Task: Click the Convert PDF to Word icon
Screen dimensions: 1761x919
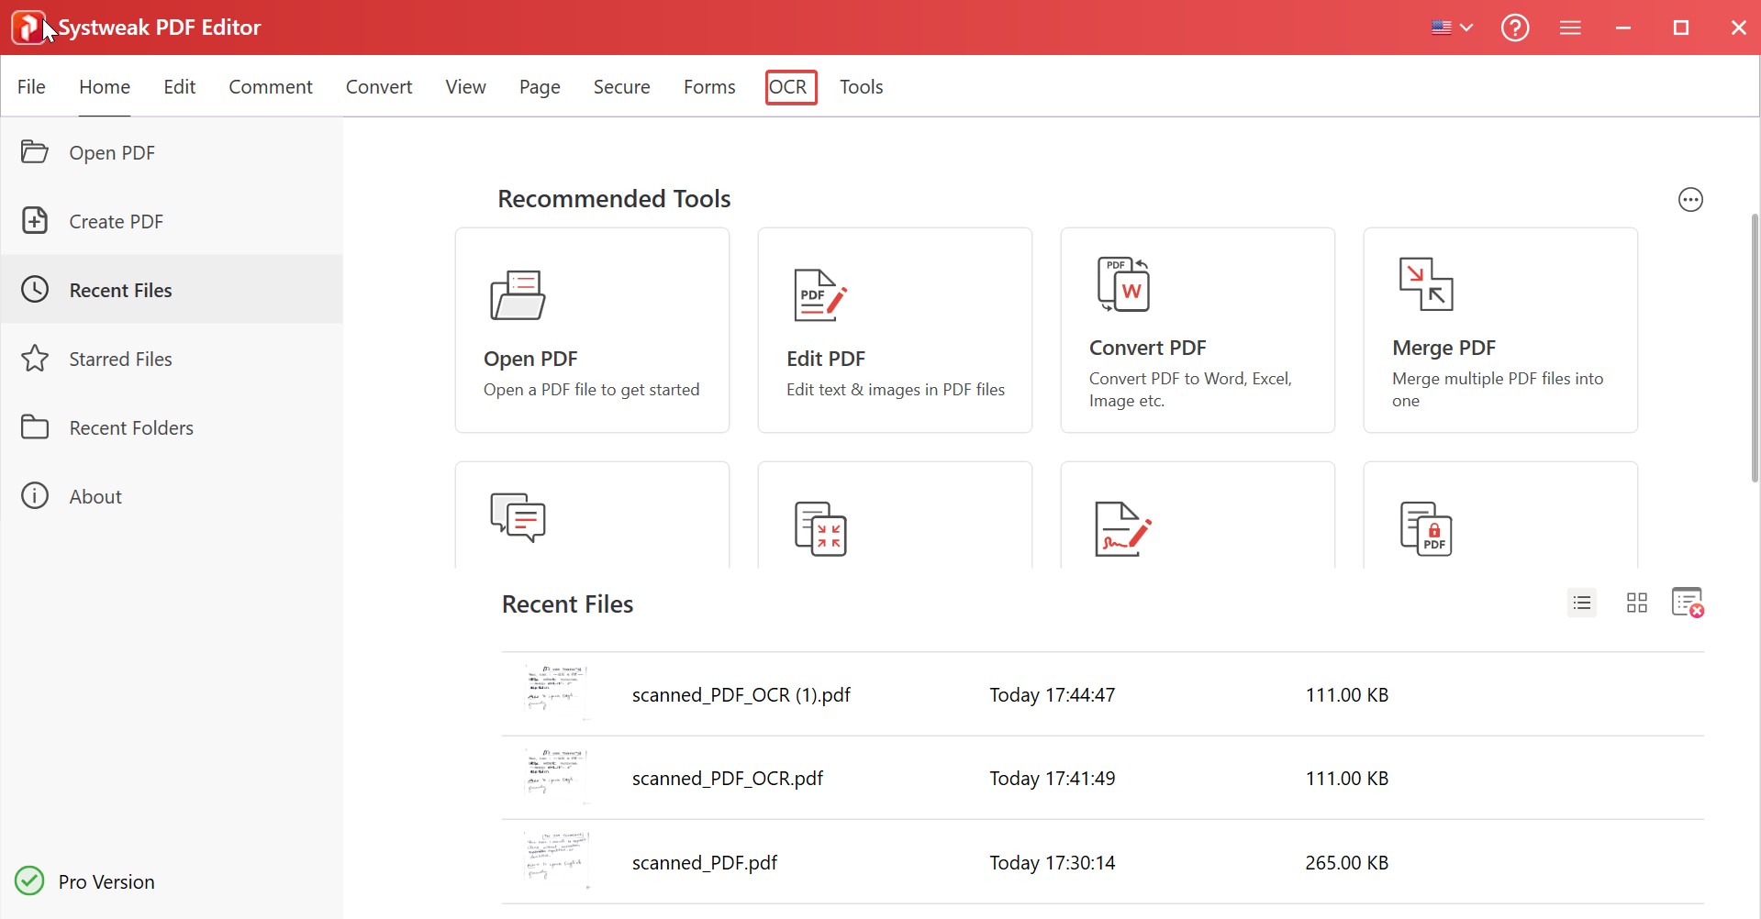Action: [x=1123, y=284]
